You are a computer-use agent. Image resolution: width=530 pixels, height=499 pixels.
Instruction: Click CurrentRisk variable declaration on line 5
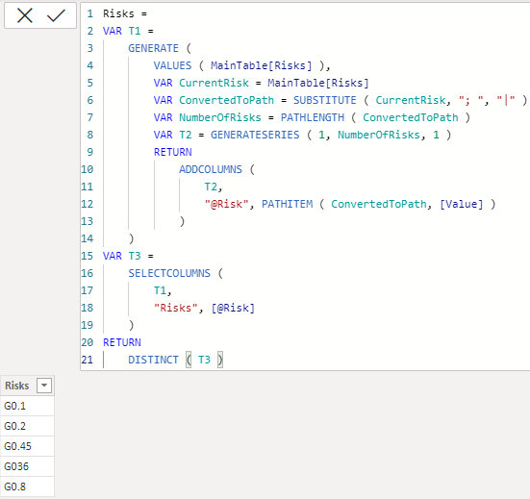pos(214,83)
